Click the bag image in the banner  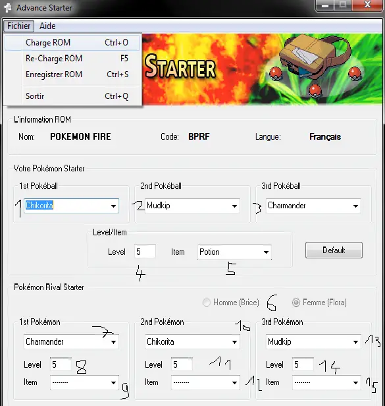pyautogui.click(x=315, y=57)
